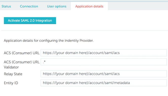Switch to the Status tab
Viewport: 168px width, 96px height.
click(6, 6)
